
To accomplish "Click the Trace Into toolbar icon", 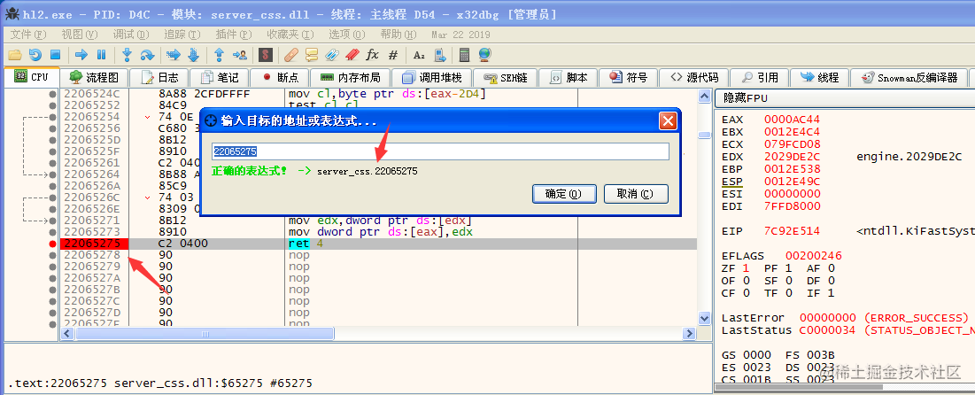I will [x=174, y=56].
